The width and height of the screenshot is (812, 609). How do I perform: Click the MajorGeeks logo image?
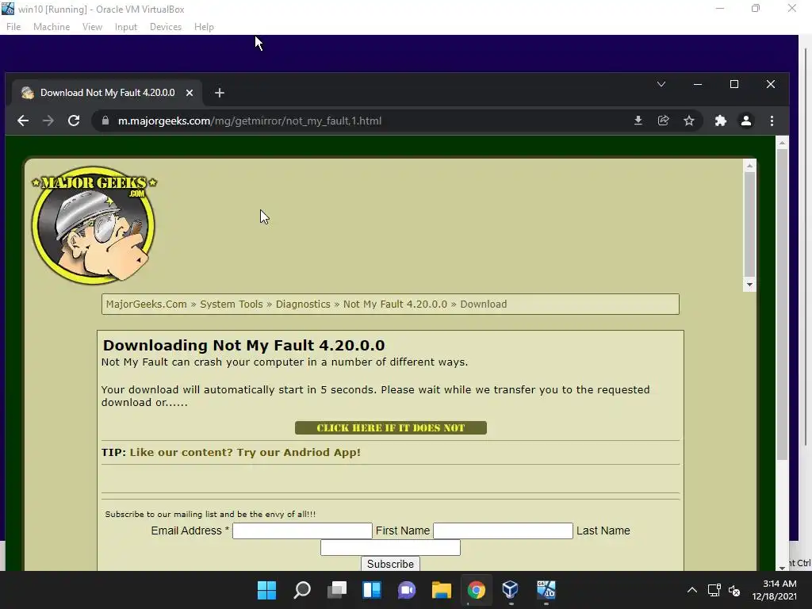[x=94, y=224]
